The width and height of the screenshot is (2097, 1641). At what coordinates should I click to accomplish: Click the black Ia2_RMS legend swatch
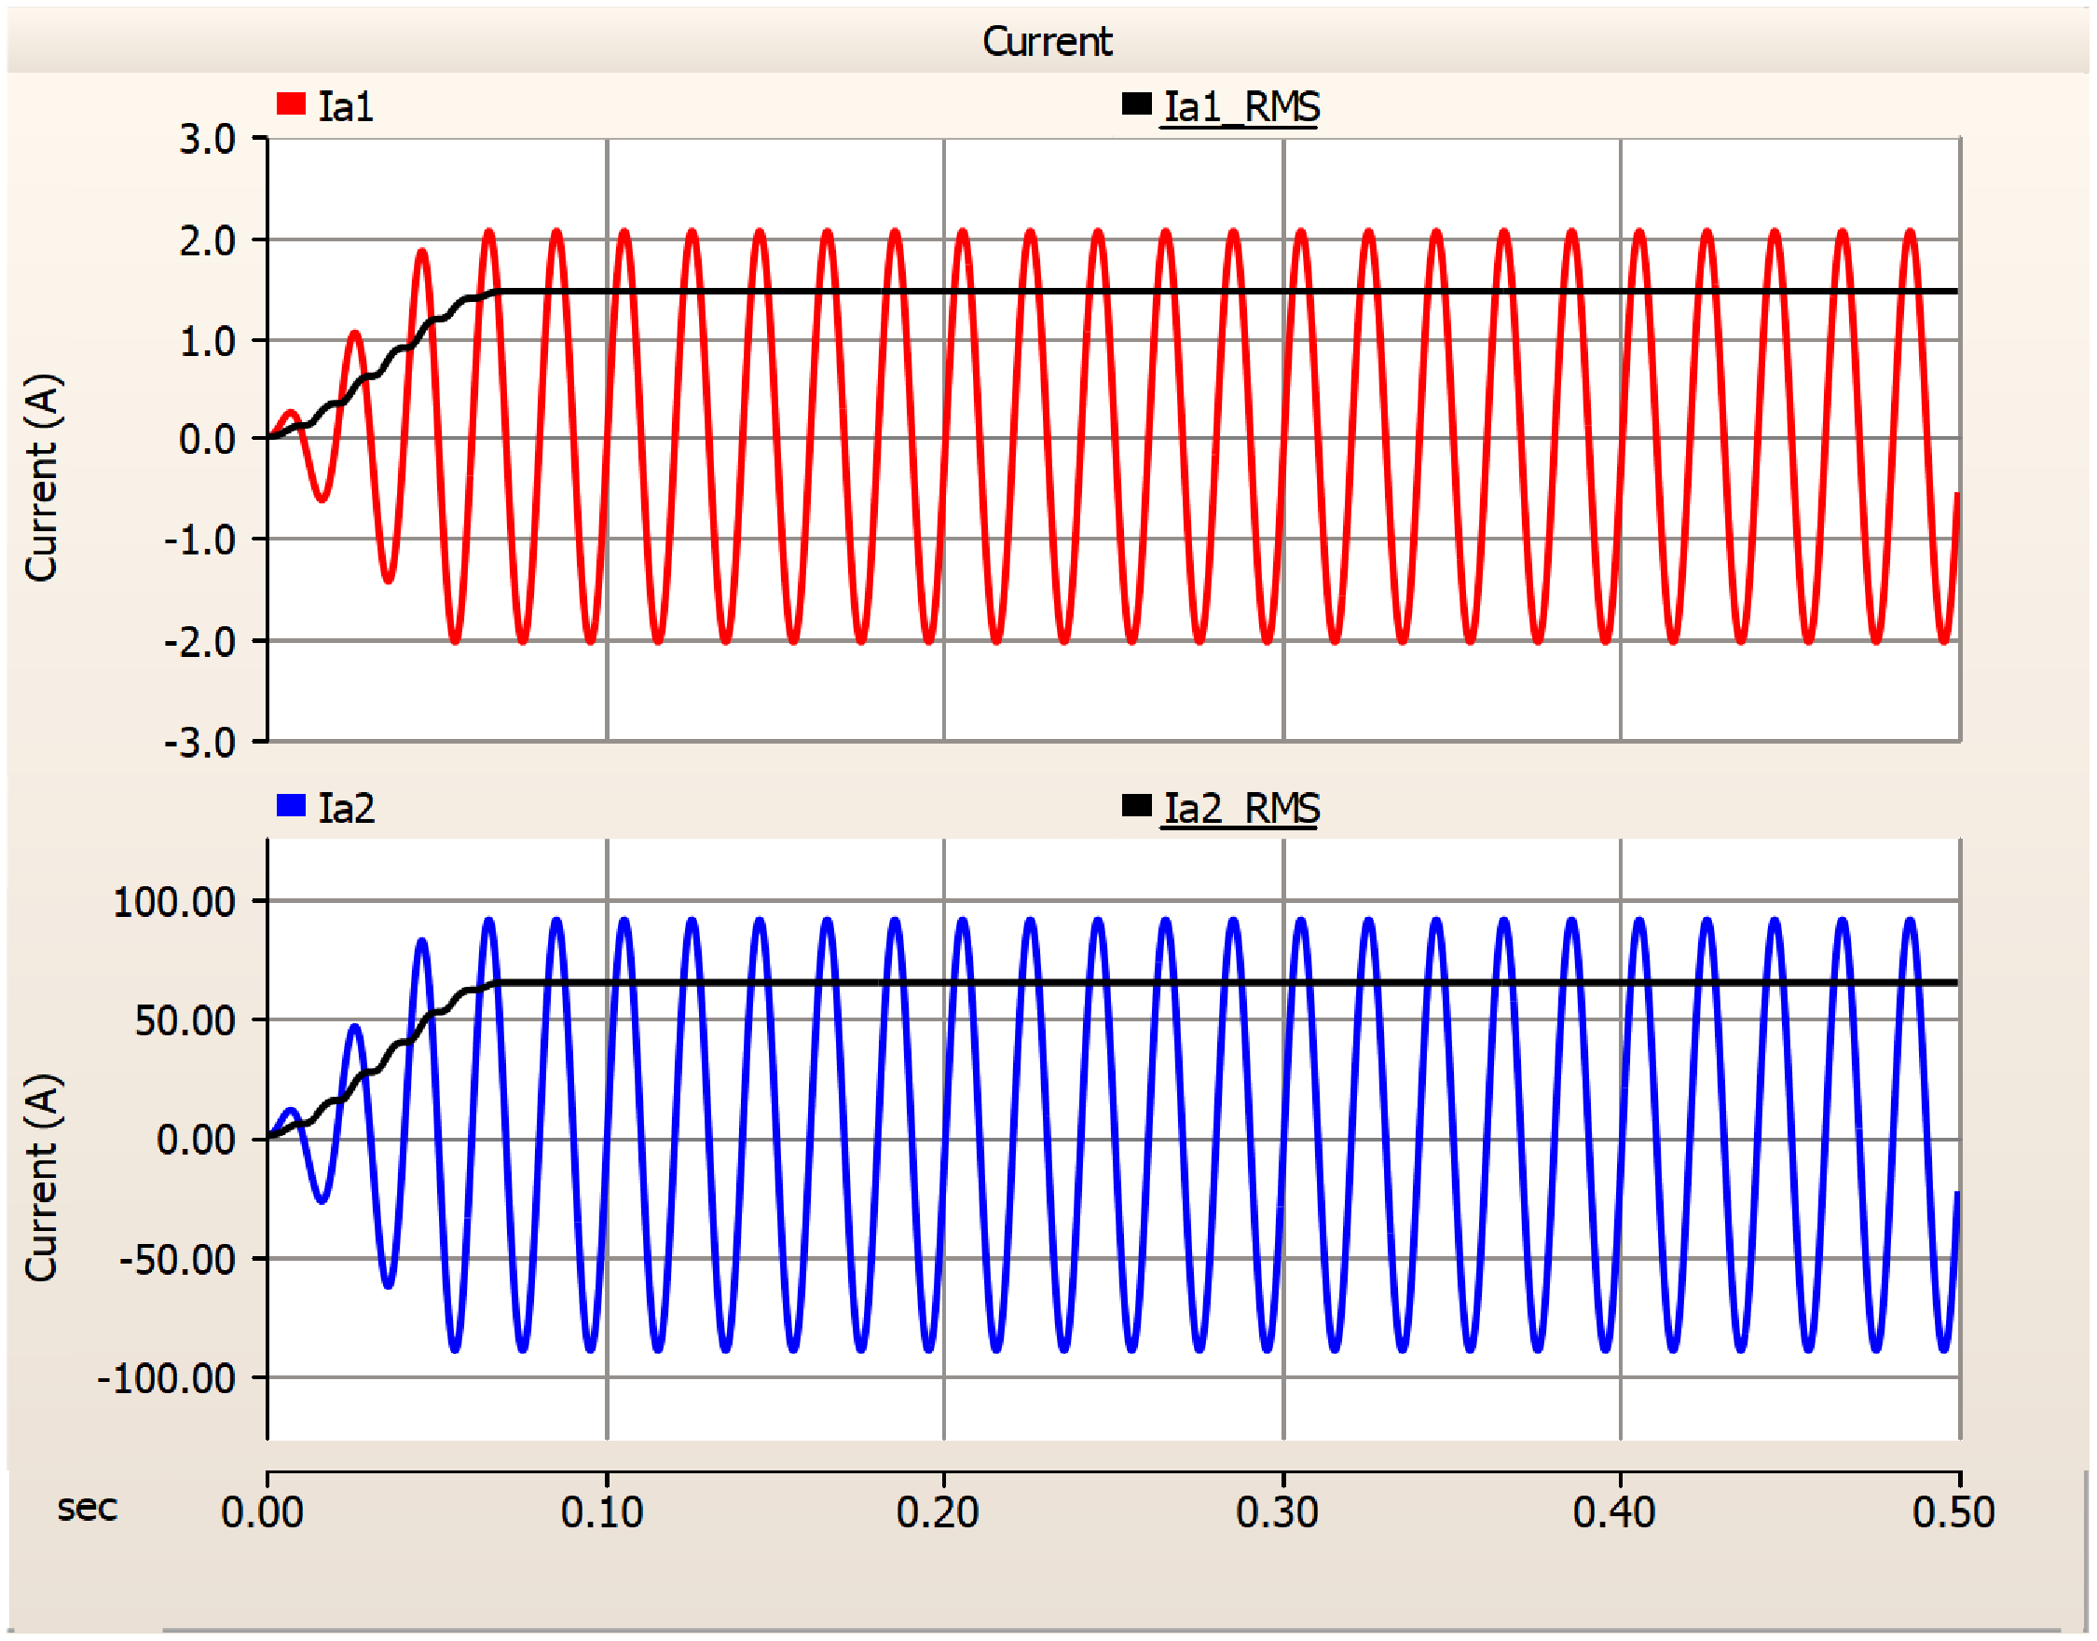1136,805
